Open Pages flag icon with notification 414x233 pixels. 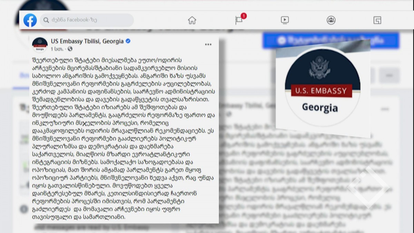(239, 20)
